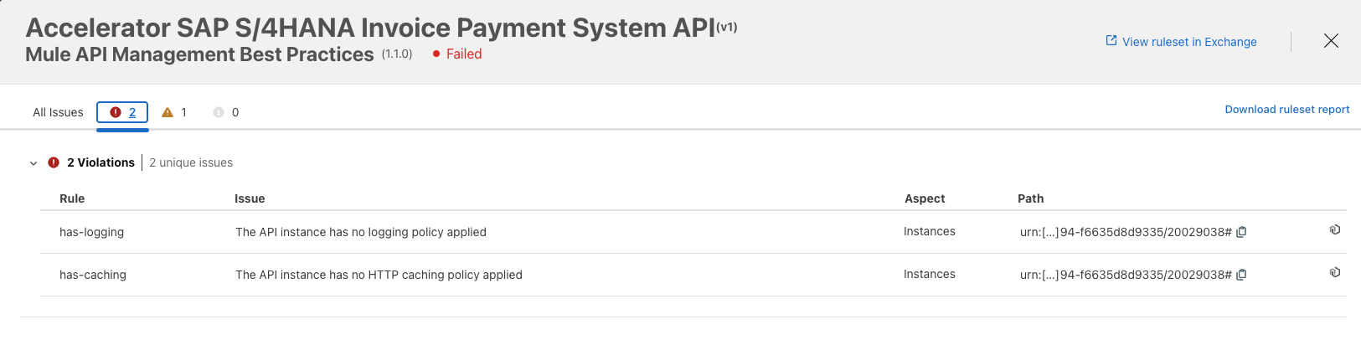Click the hexagon icon ending the has-logging row
1361x340 pixels.
1335,229
